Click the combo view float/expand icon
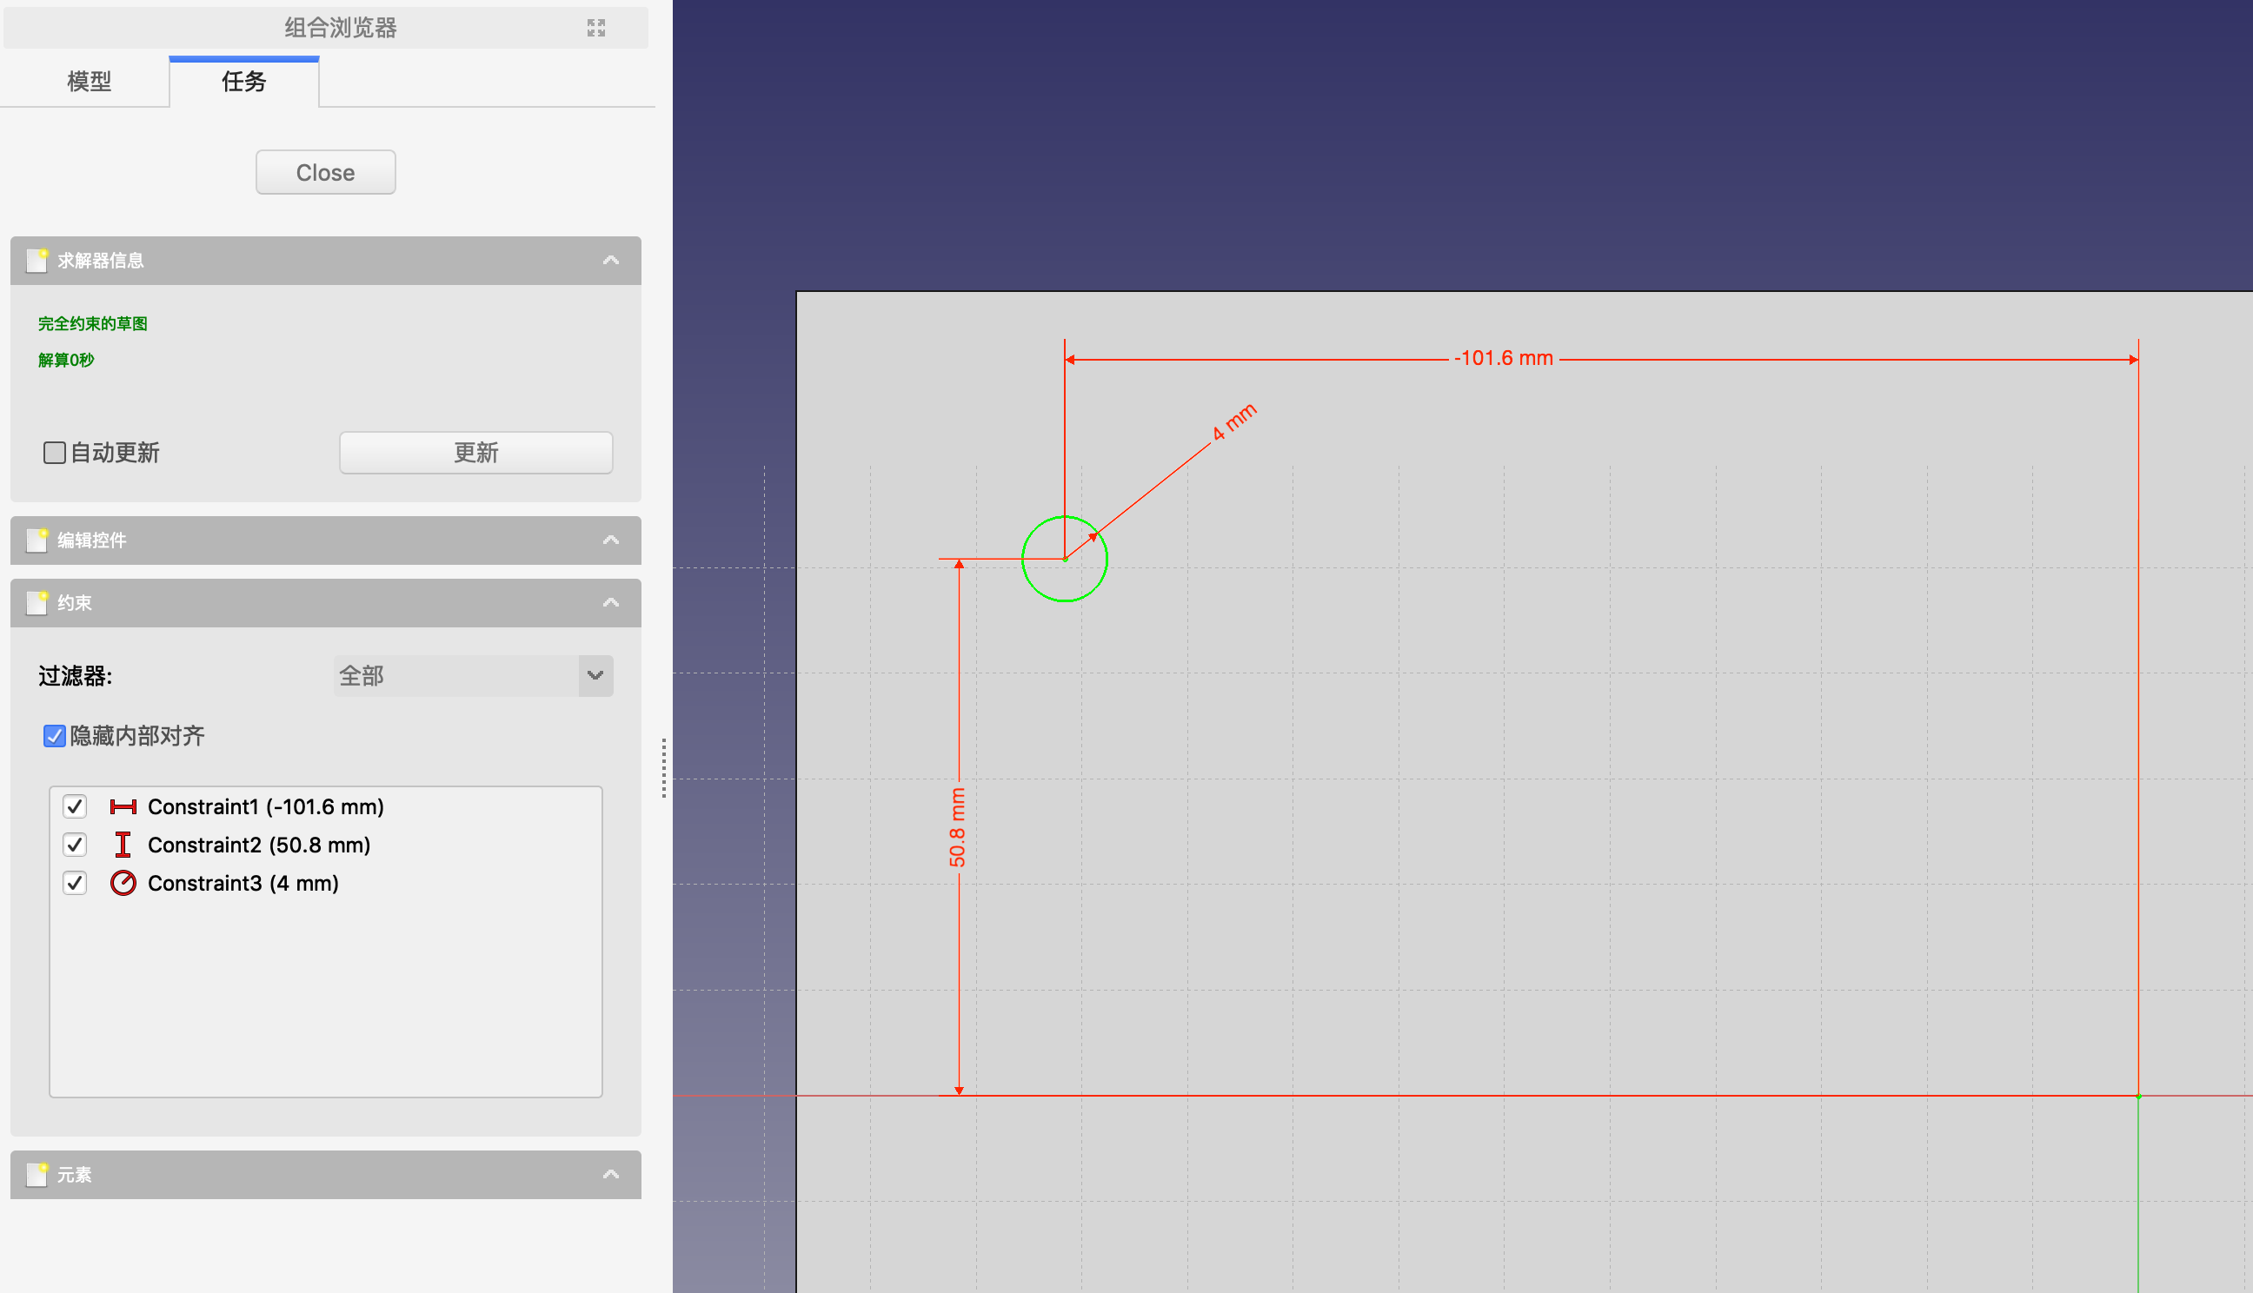 (596, 28)
